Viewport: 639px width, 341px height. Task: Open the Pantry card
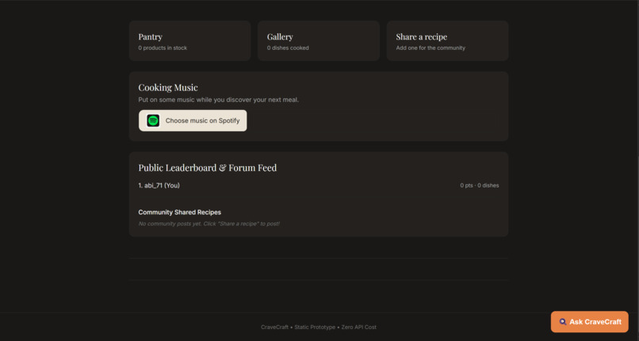pos(190,41)
